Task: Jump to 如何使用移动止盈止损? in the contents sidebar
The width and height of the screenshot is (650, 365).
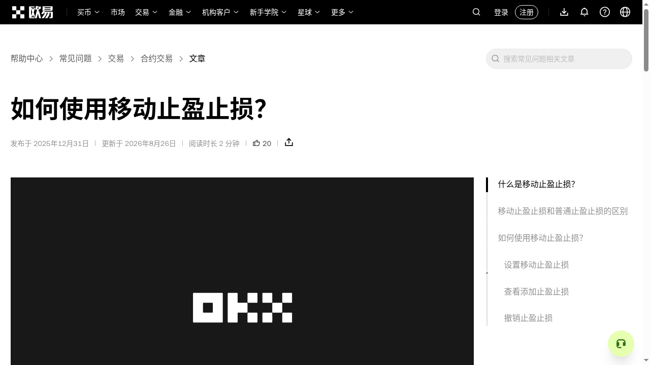Action: click(x=540, y=238)
